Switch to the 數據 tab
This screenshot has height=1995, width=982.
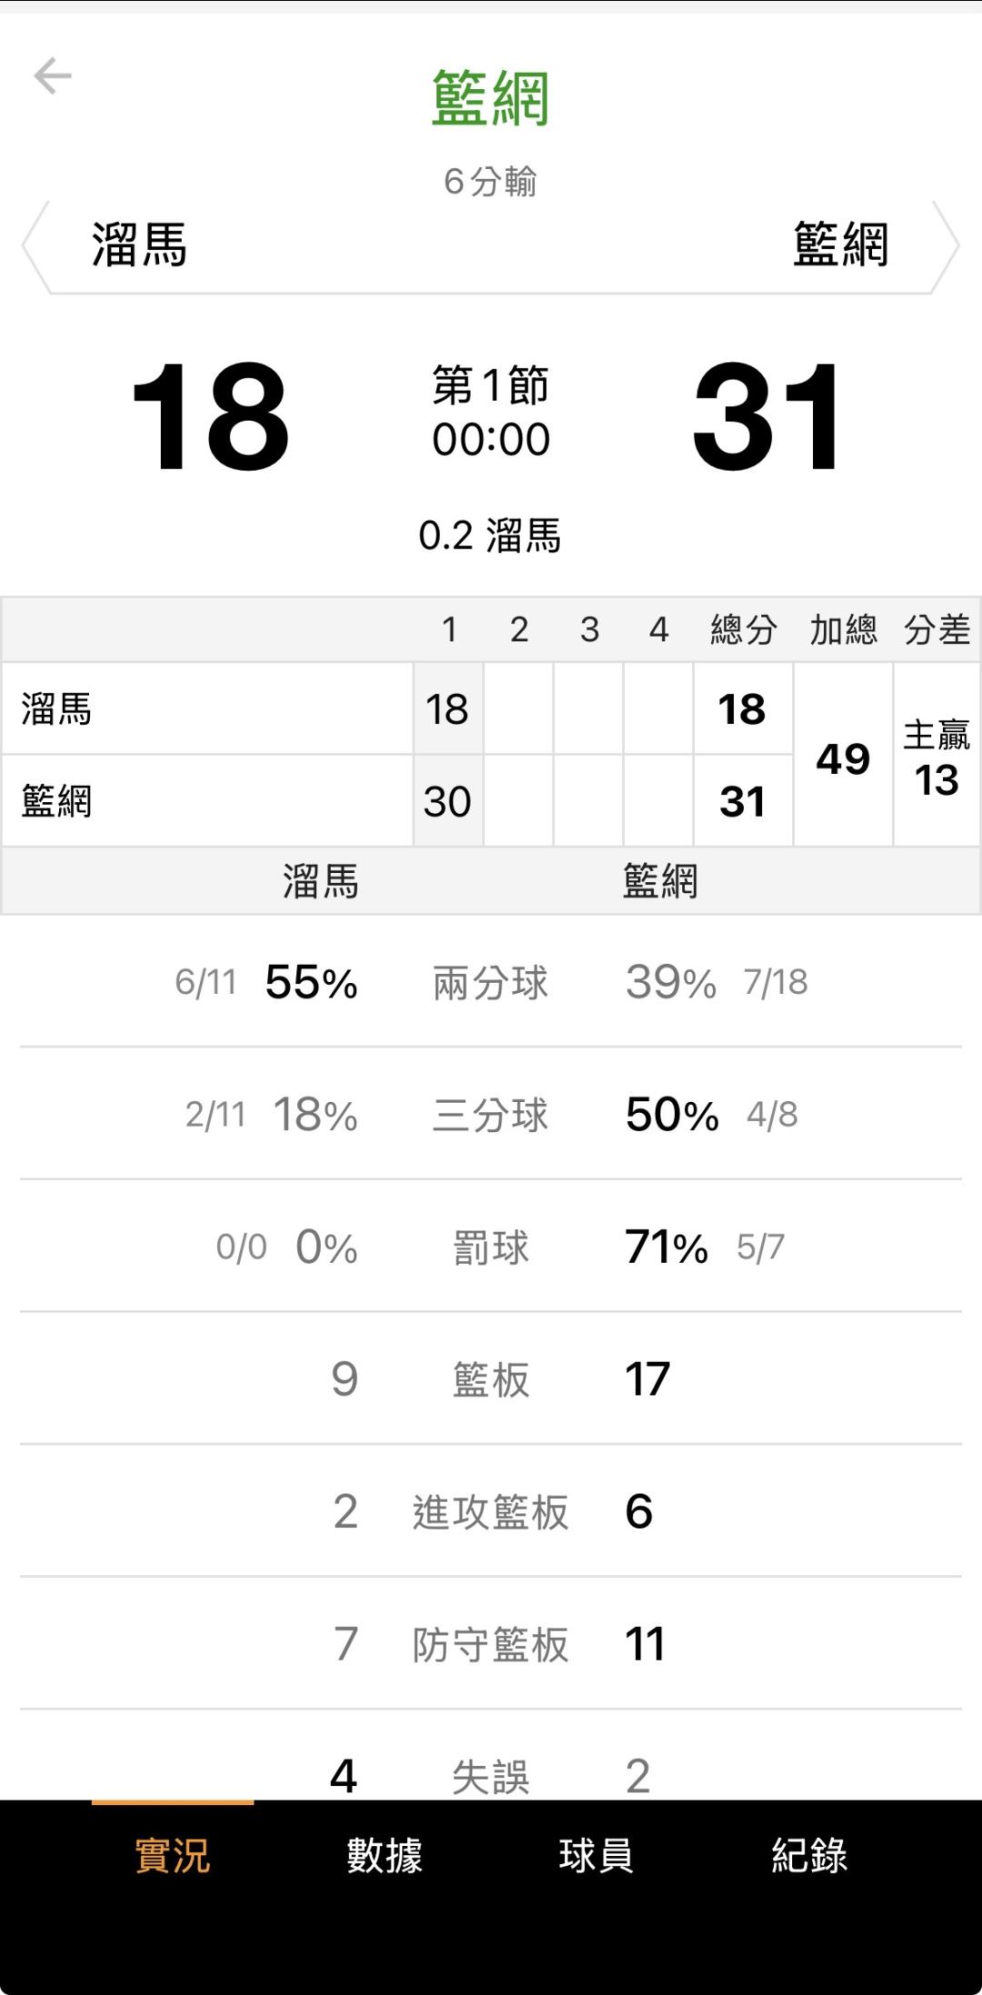(x=384, y=1856)
